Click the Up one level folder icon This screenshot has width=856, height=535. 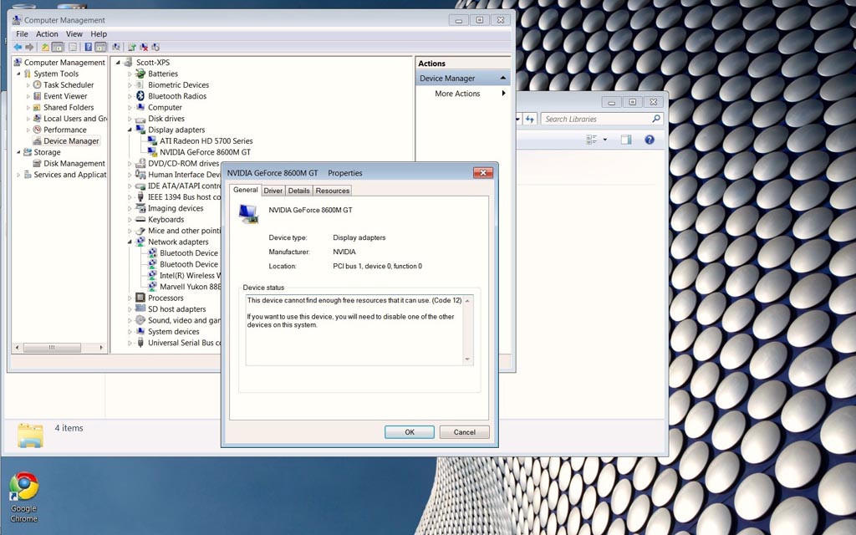(45, 48)
